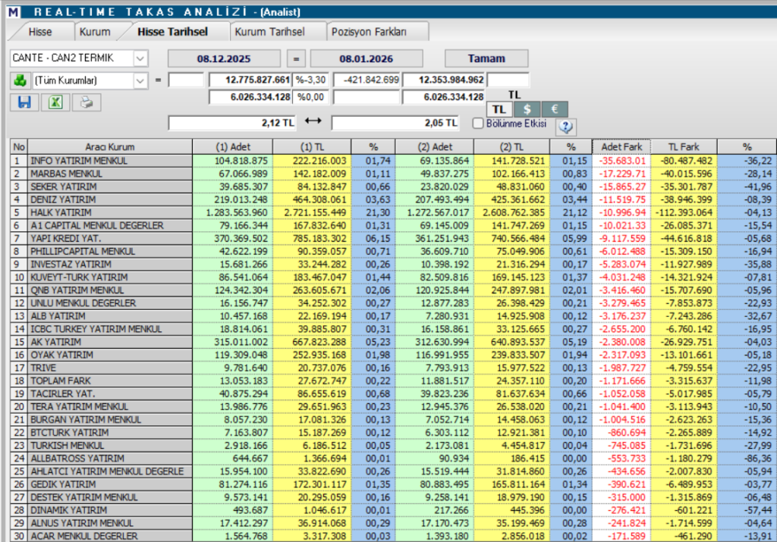This screenshot has height=542, width=777.
Task: Click the end date 08.01.2026 button
Action: click(x=366, y=58)
